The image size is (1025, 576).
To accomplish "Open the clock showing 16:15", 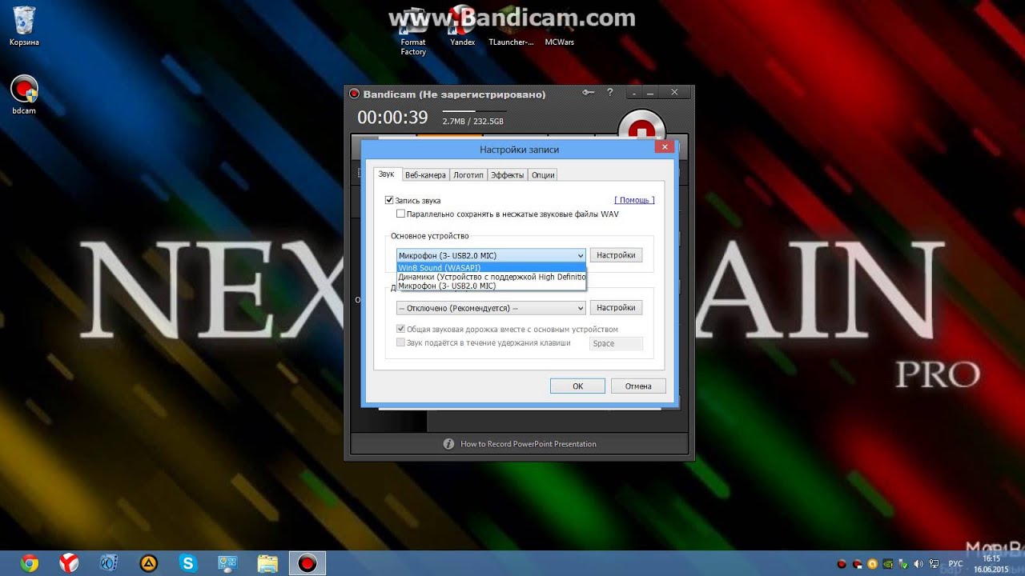I will [991, 563].
